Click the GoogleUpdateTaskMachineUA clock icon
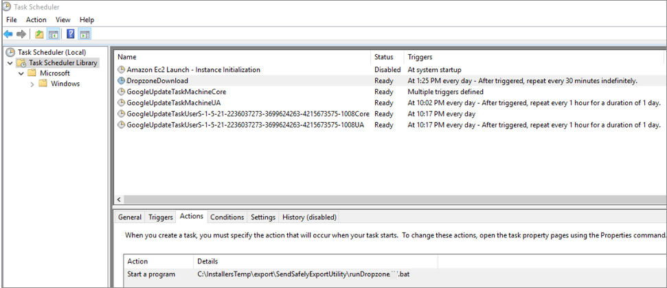This screenshot has height=288, width=667. tap(121, 103)
